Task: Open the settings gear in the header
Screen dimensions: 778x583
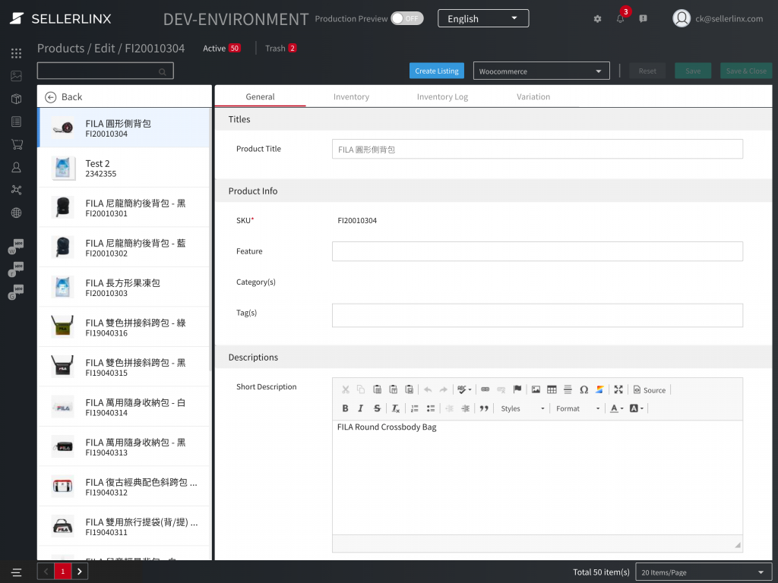Action: pyautogui.click(x=597, y=19)
